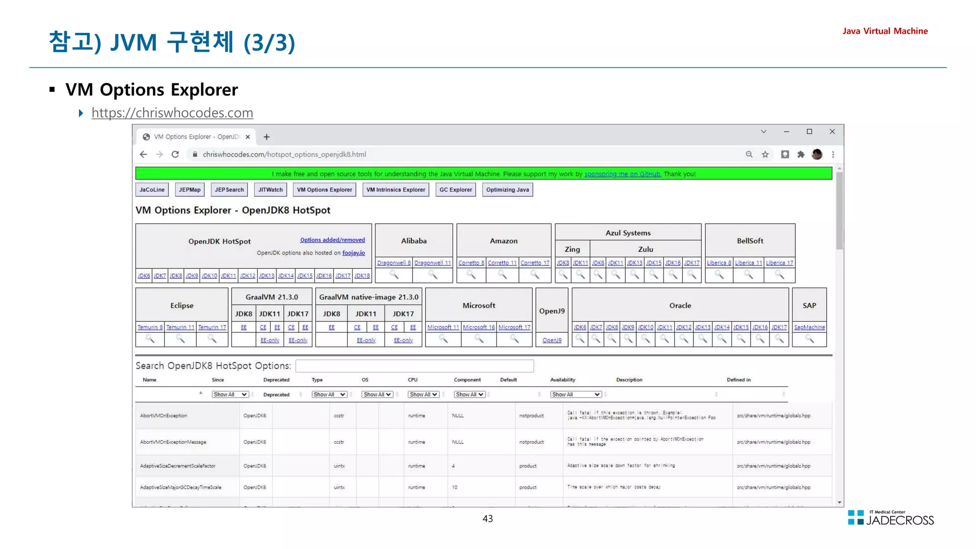976x549 pixels.
Task: Open the JEPSearch tool button
Action: click(229, 190)
